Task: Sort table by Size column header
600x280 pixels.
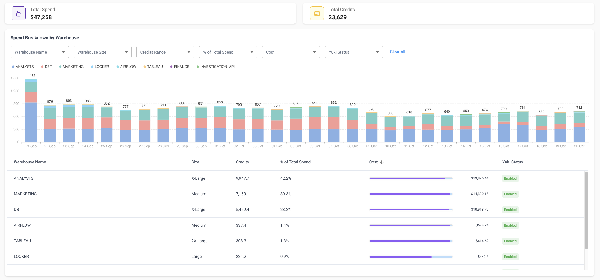Action: [195, 162]
